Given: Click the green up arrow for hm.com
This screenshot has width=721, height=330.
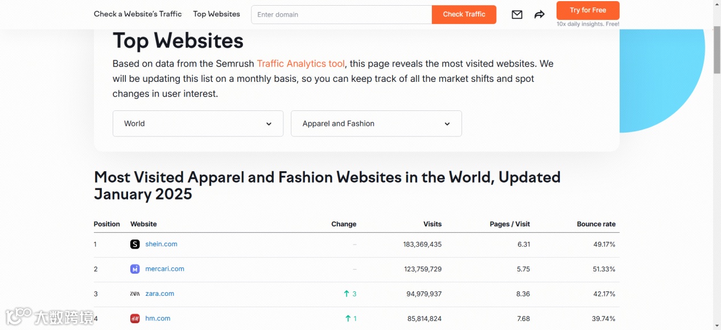Looking at the screenshot, I should click(x=348, y=319).
